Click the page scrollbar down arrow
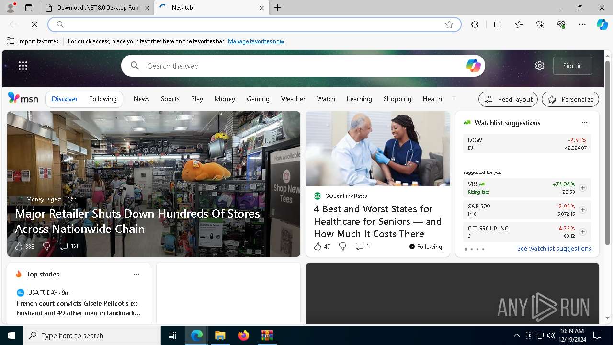This screenshot has height=345, width=613. (608, 318)
